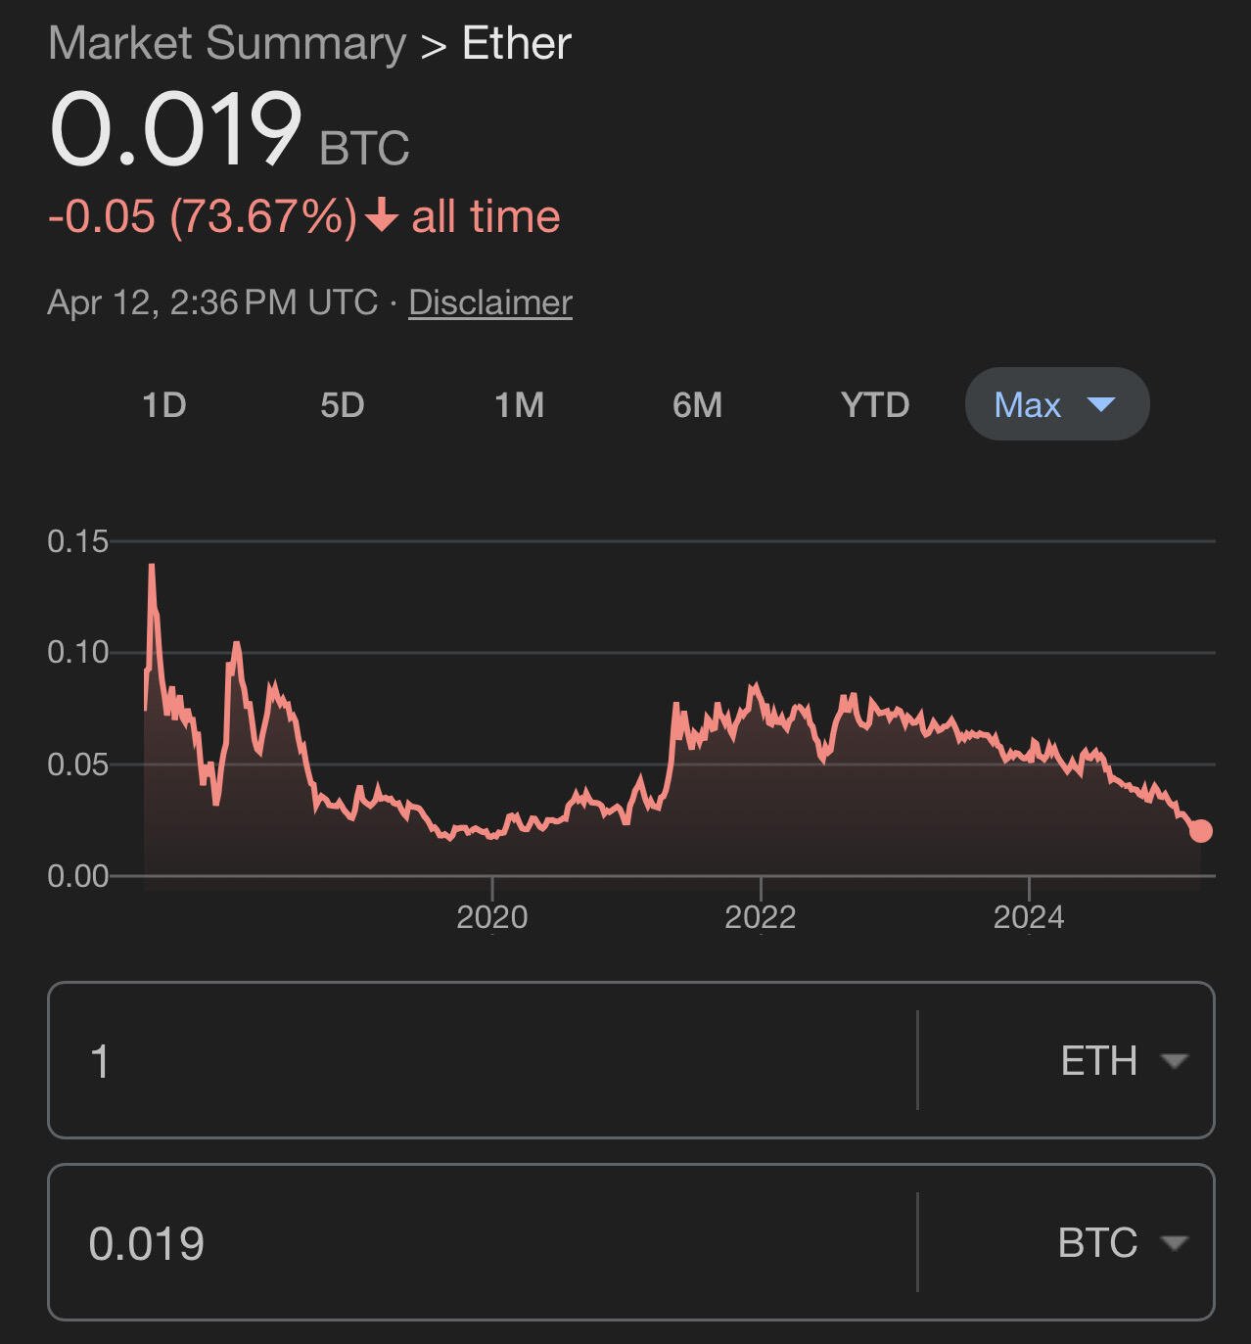This screenshot has height=1344, width=1251.
Task: Focus the BTC amount field showing 0.019
Action: [484, 1242]
